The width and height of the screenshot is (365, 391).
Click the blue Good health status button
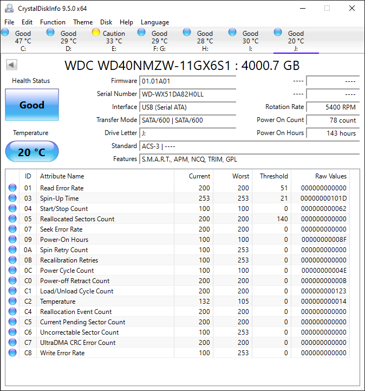32,105
